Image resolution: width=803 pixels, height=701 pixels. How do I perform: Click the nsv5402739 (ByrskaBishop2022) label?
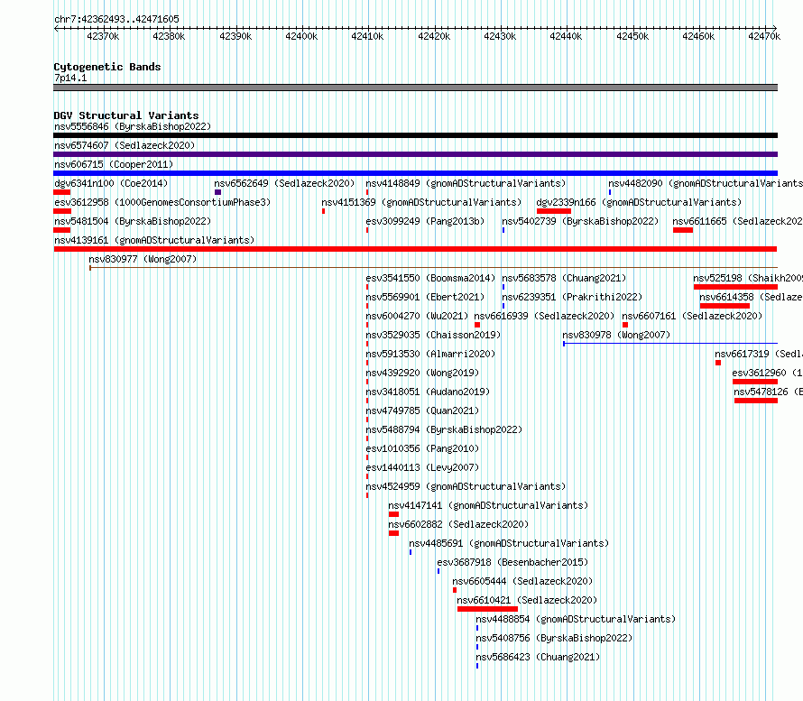(x=580, y=221)
